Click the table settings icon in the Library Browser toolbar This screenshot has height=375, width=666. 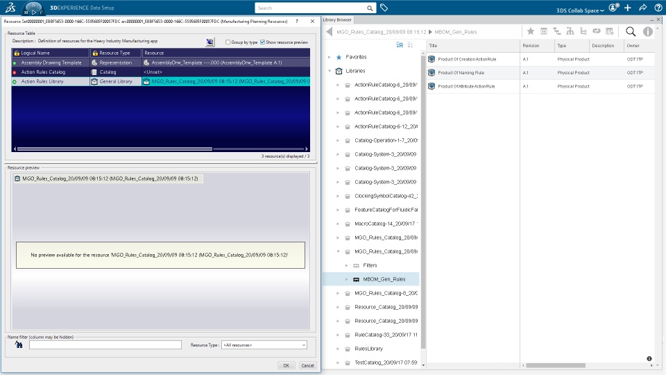(610, 31)
